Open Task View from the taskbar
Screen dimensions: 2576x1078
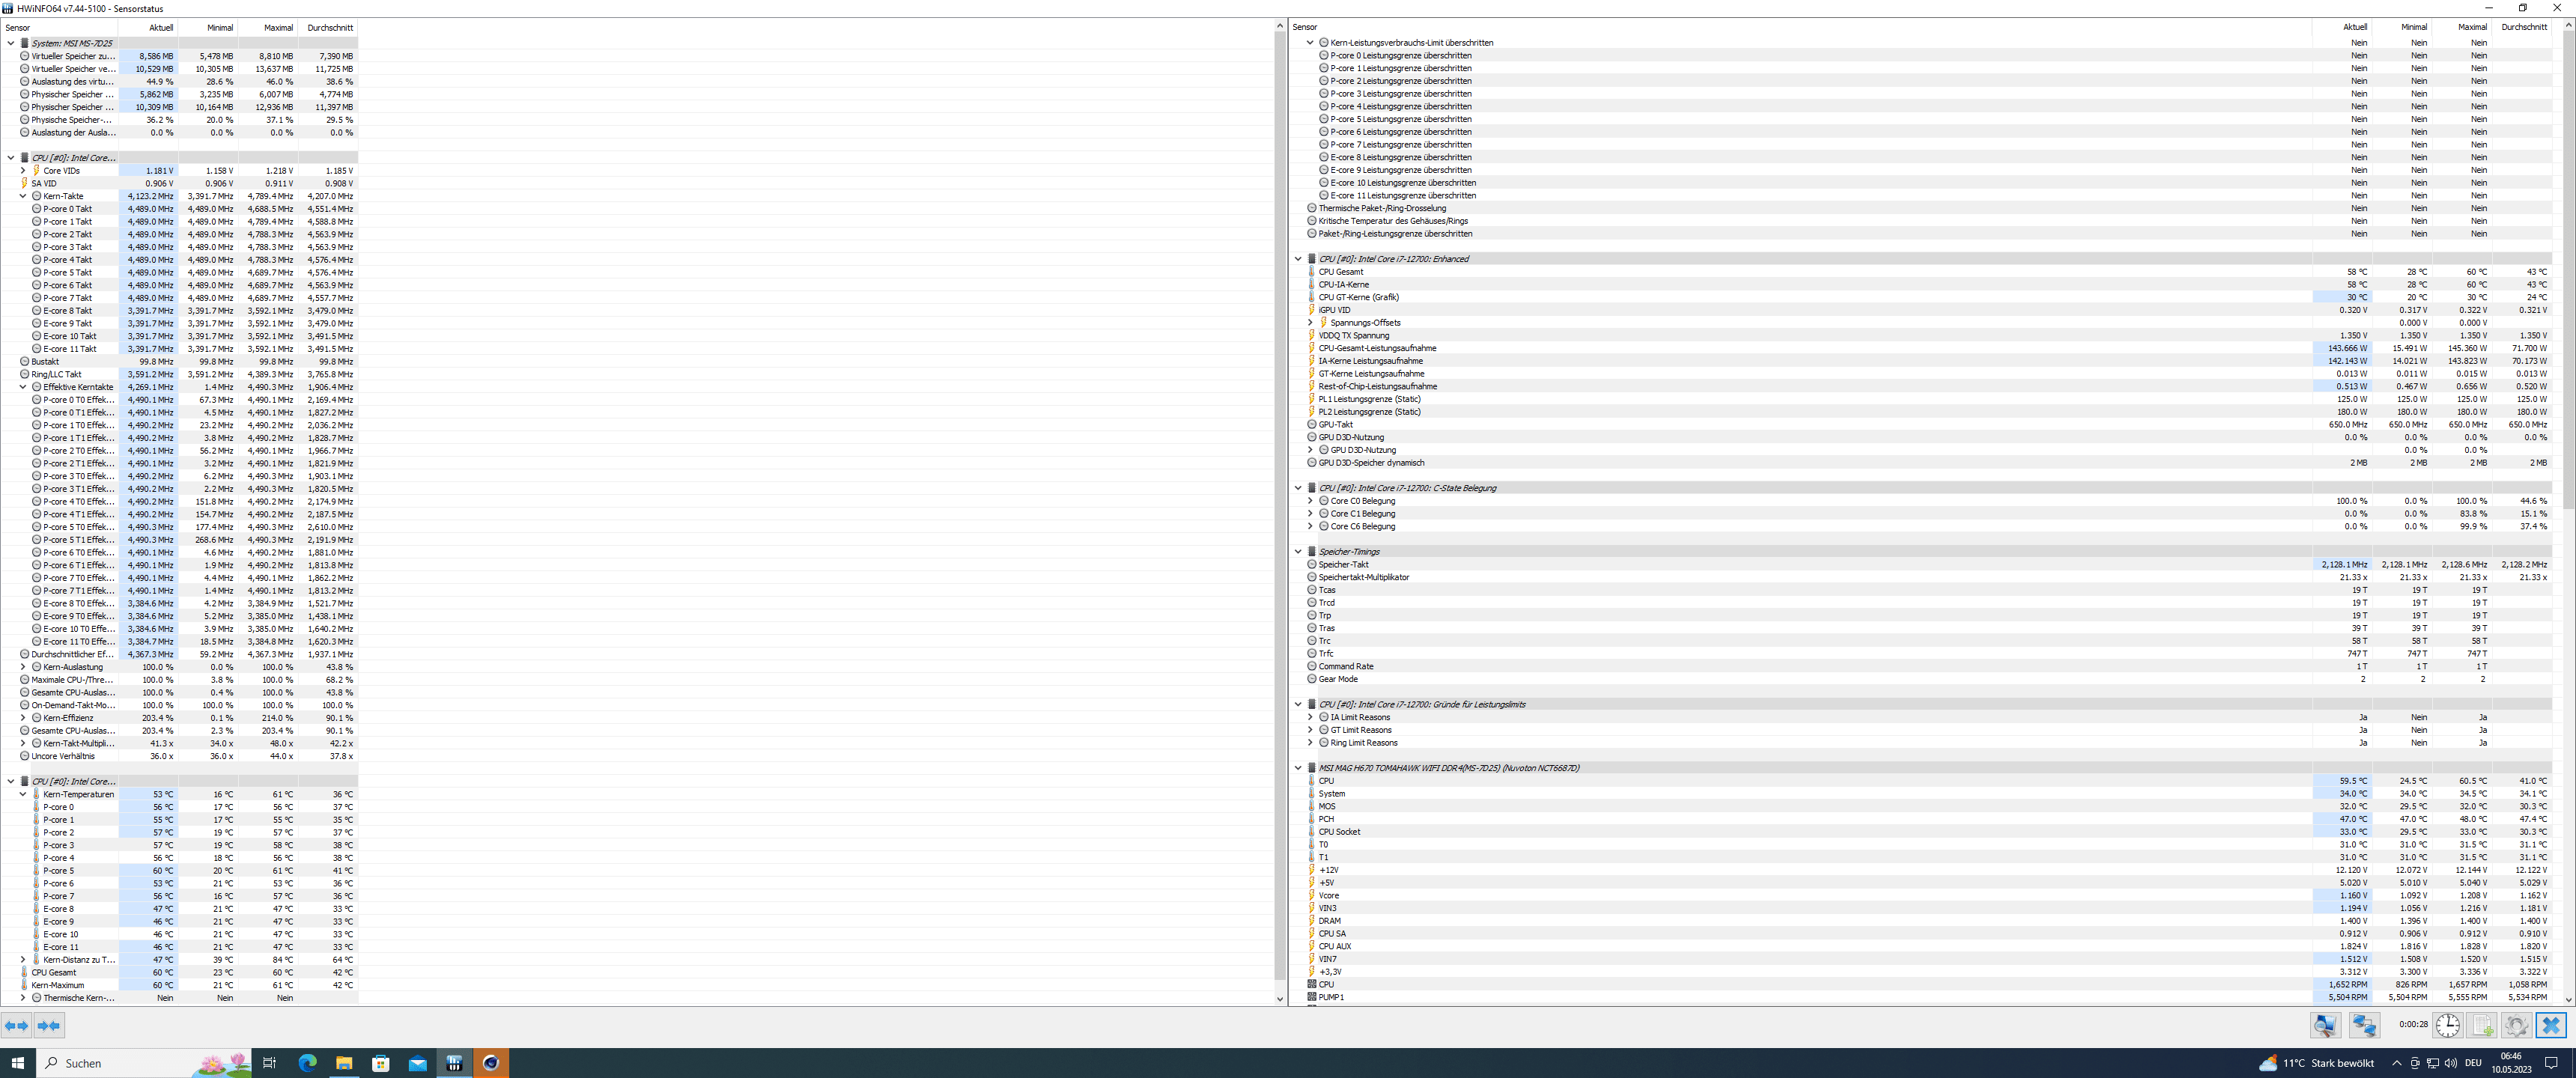click(269, 1063)
